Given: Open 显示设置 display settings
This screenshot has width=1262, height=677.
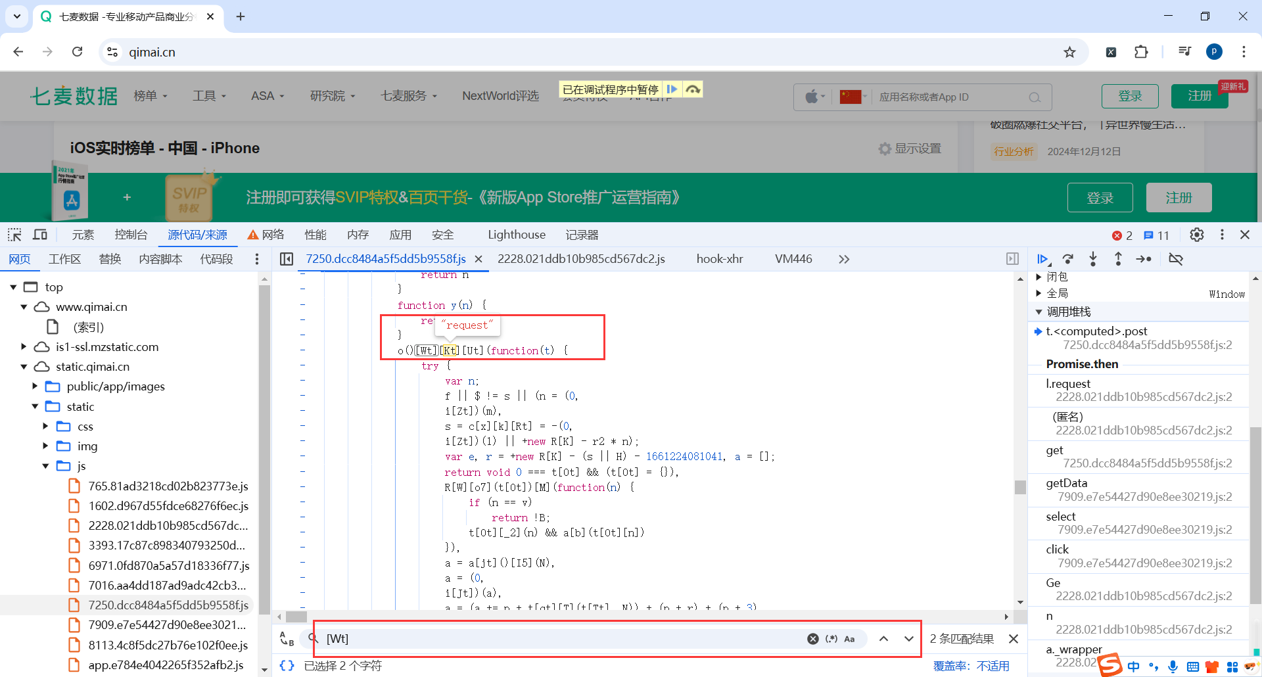Looking at the screenshot, I should (x=910, y=149).
